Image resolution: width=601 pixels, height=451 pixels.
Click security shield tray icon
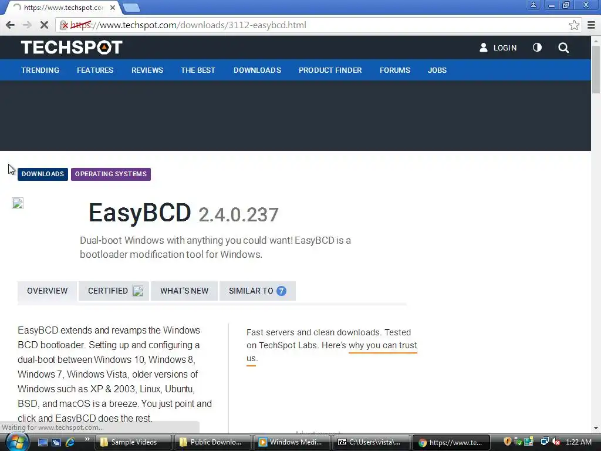coord(508,442)
